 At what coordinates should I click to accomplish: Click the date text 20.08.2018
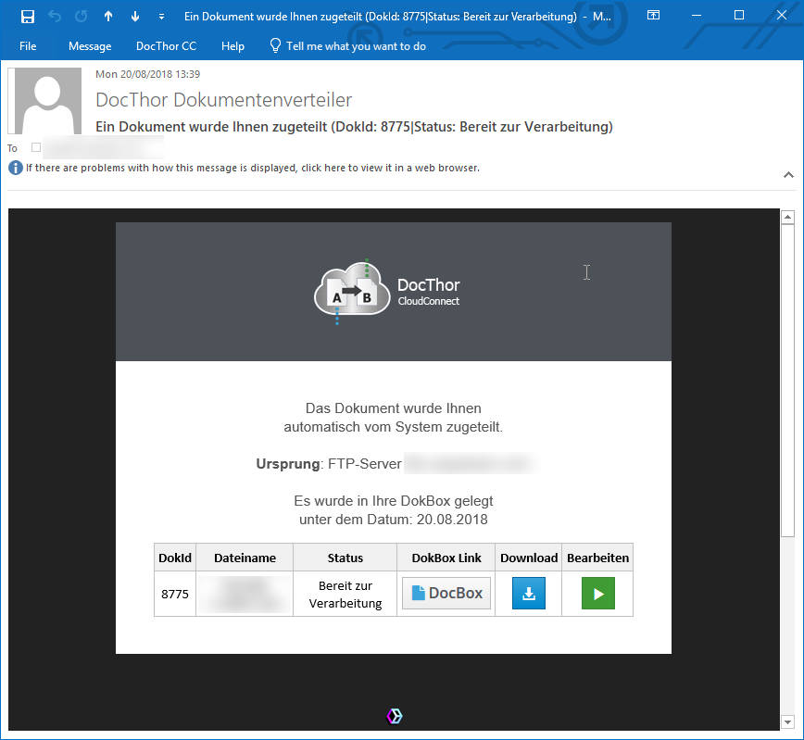pyautogui.click(x=452, y=520)
